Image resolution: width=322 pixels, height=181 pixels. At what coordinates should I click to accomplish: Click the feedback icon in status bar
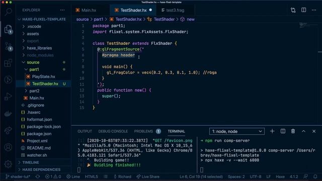(x=305, y=176)
